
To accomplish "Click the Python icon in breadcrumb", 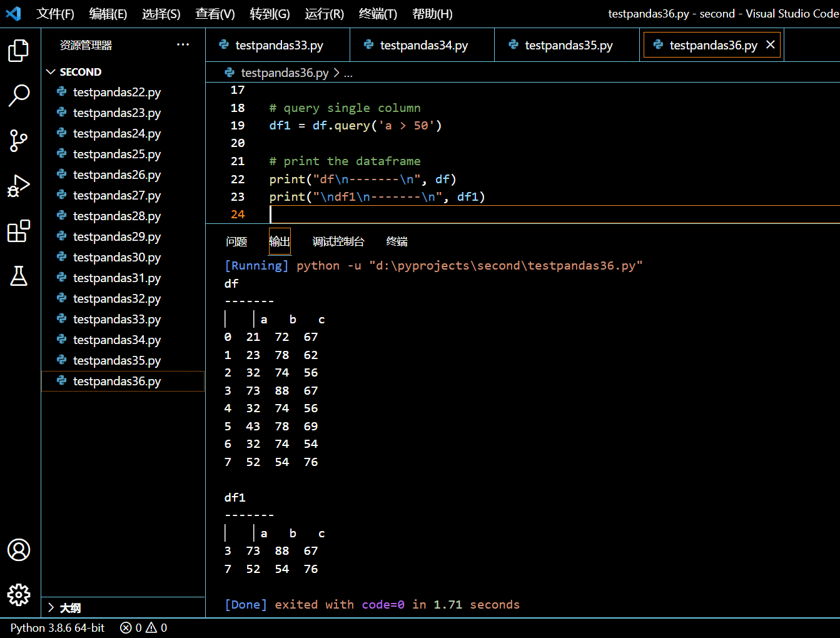I will click(x=230, y=73).
